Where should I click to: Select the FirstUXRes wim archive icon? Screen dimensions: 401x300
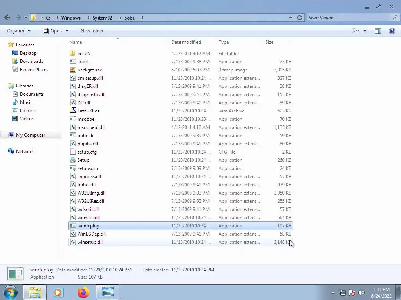point(72,111)
